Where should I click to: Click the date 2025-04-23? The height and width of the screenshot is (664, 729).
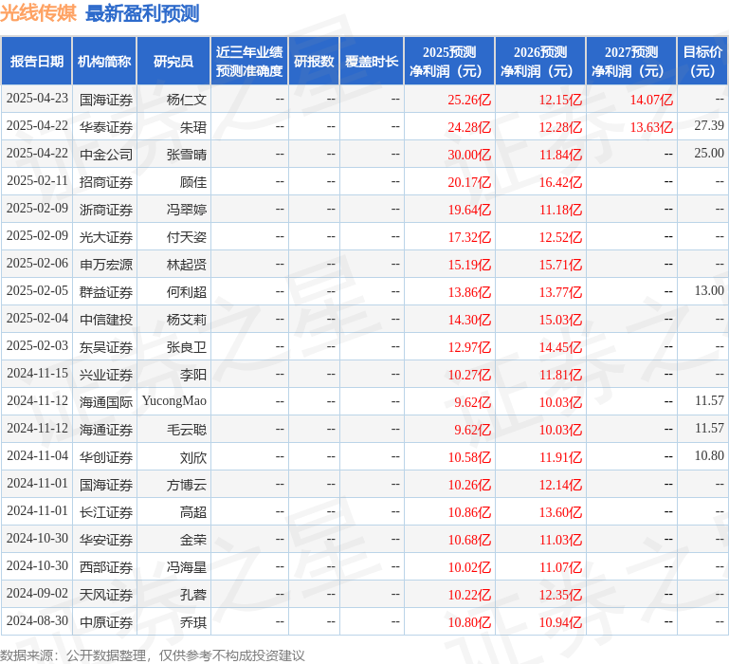[x=37, y=99]
